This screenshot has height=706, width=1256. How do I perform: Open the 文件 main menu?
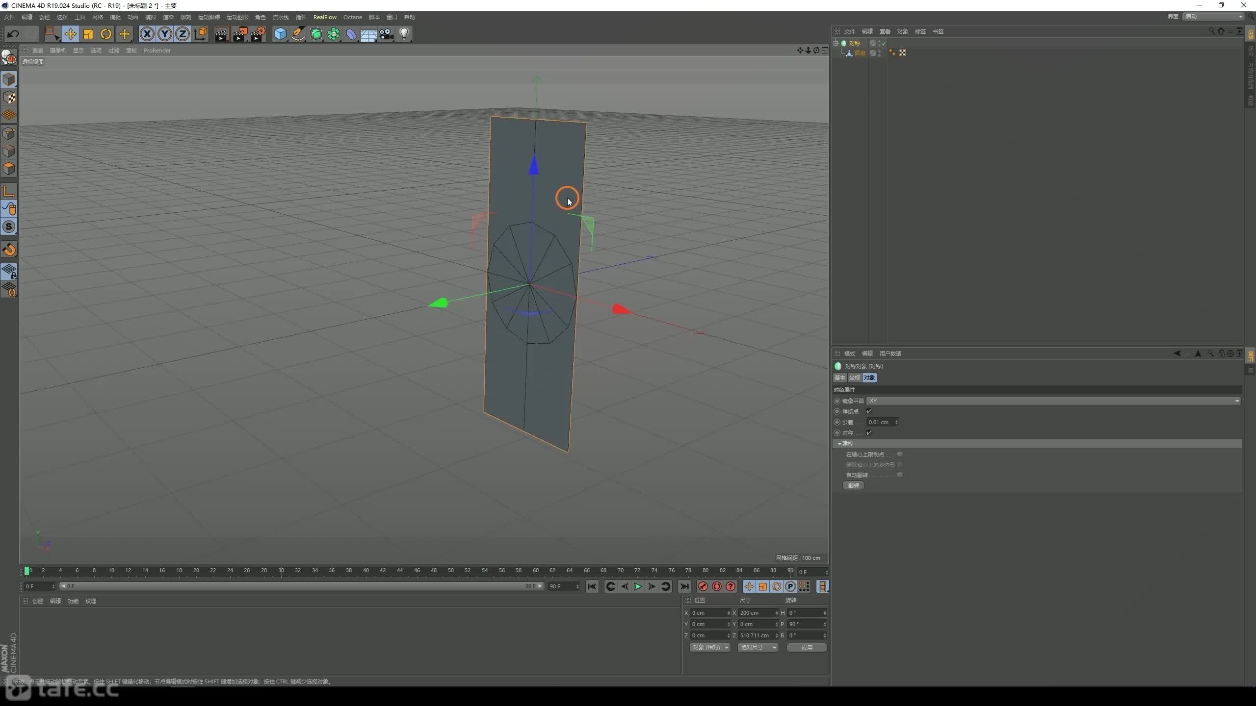[9, 17]
